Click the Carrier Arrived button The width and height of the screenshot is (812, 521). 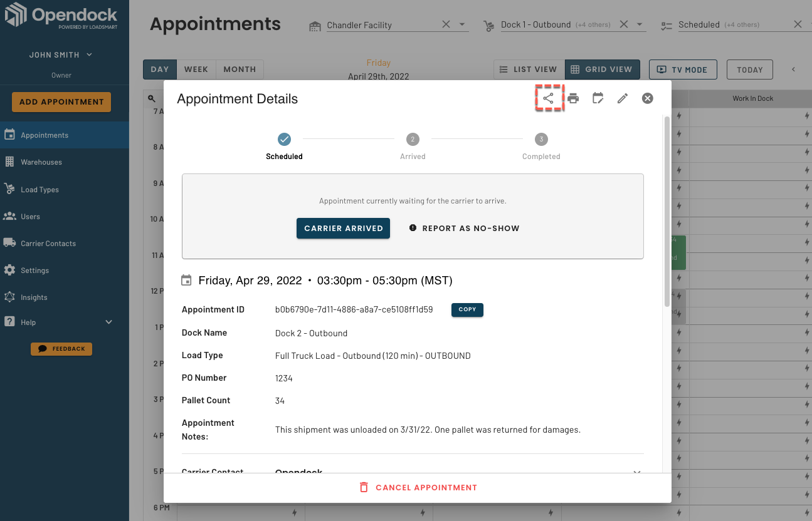click(343, 229)
